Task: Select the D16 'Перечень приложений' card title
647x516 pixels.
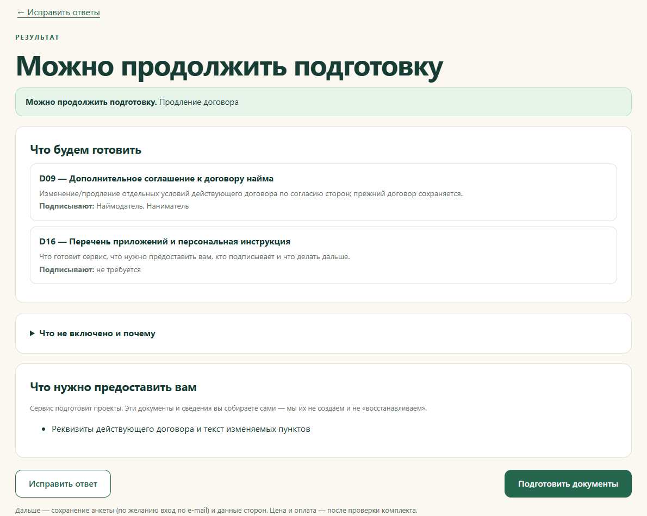Action: [165, 242]
